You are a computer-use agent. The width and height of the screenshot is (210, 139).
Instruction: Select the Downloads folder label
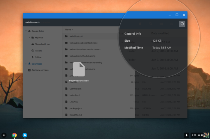[x=37, y=64]
